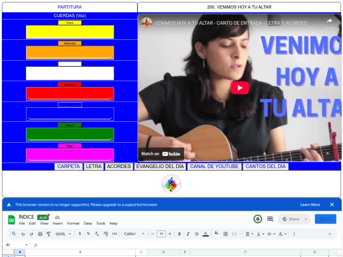Open vertical align dropdown
343x257 pixels.
click(260, 234)
